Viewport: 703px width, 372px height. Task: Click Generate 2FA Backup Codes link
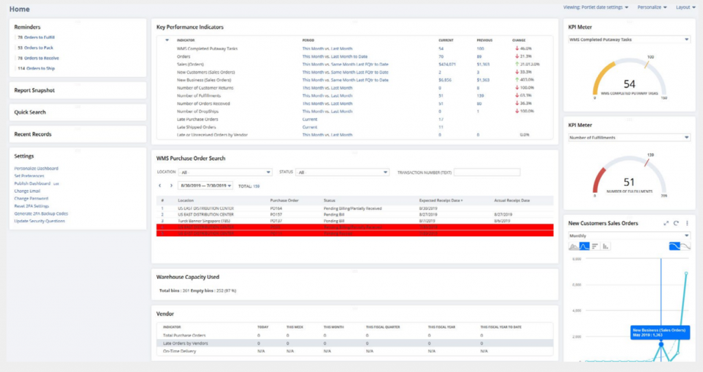[x=41, y=213]
